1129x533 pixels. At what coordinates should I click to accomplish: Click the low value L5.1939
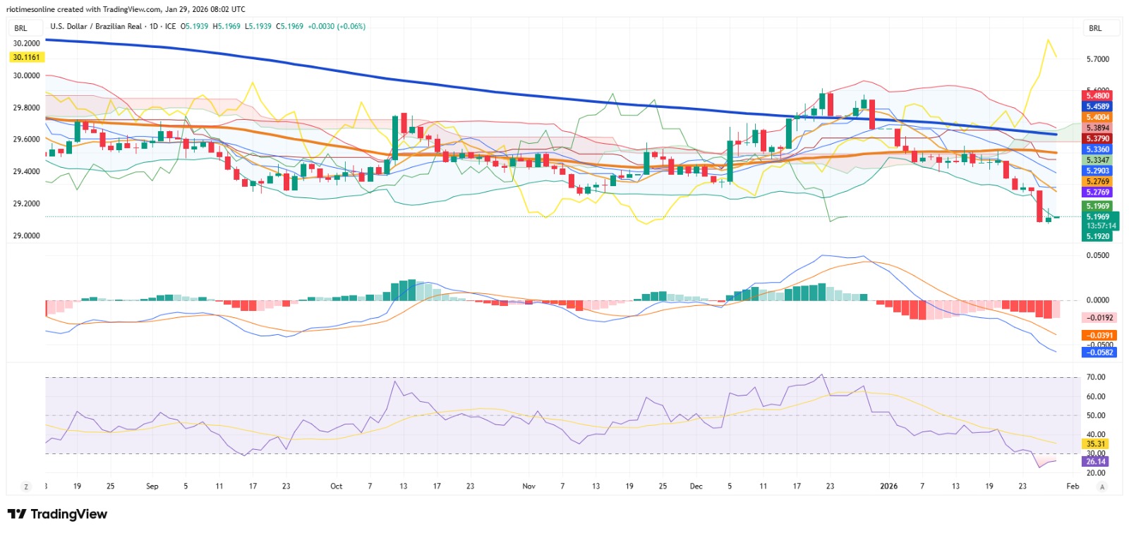coord(258,26)
